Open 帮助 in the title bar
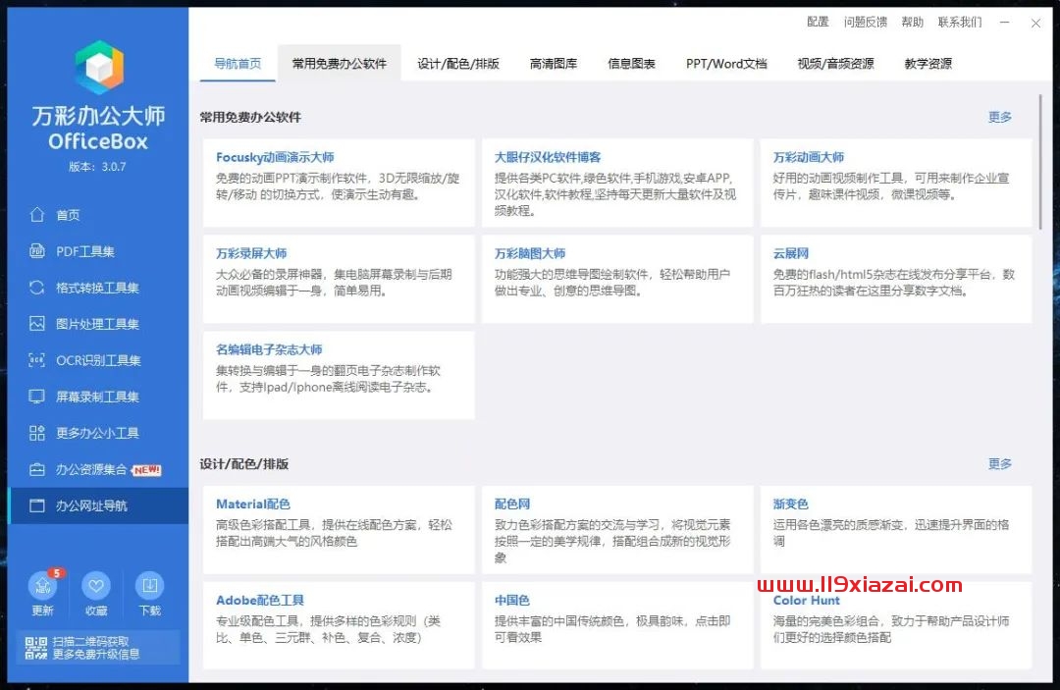Image resolution: width=1060 pixels, height=690 pixels. click(913, 22)
